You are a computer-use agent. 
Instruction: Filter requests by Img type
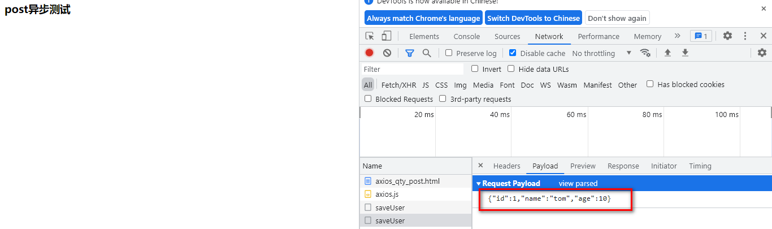[461, 85]
